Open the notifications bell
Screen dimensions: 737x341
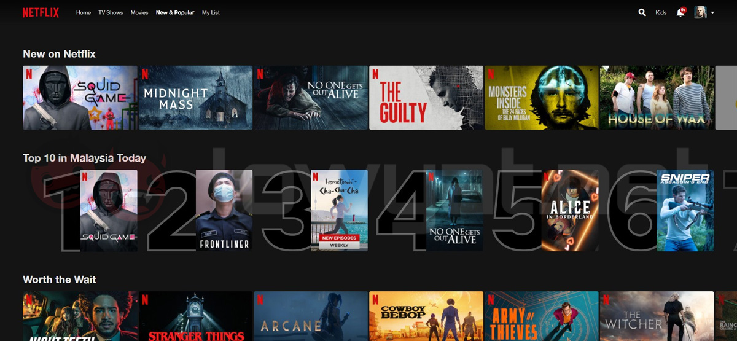[x=680, y=12]
